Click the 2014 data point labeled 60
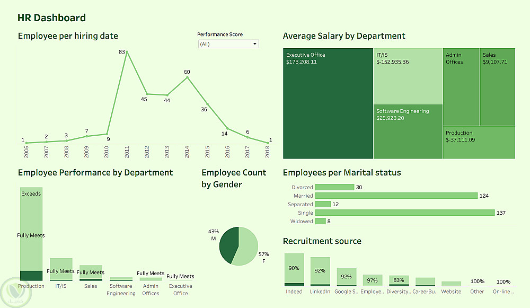This screenshot has height=308, width=530. click(x=187, y=77)
